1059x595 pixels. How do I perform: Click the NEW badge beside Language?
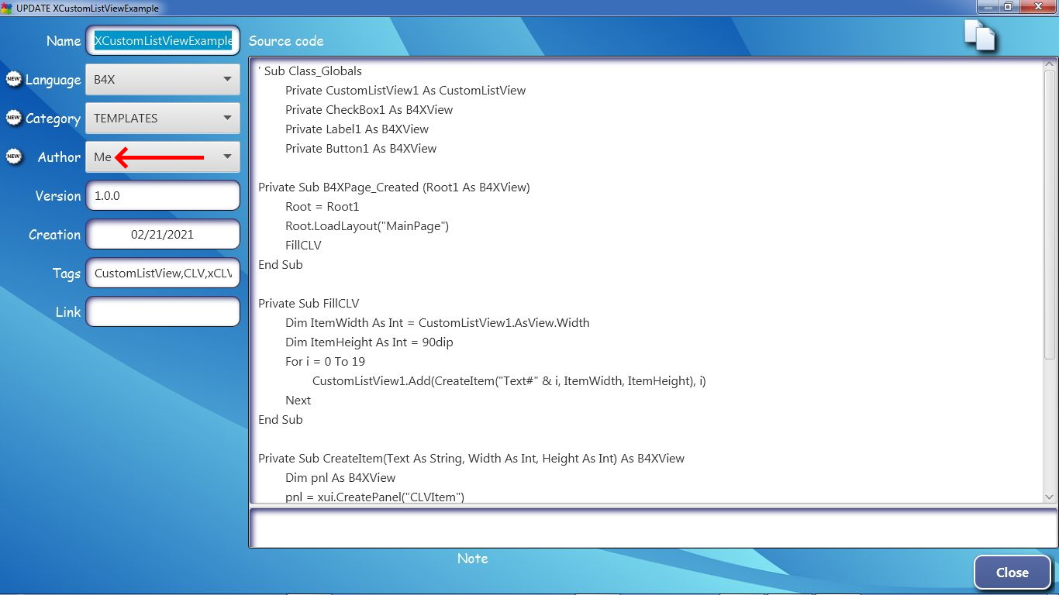coord(13,79)
